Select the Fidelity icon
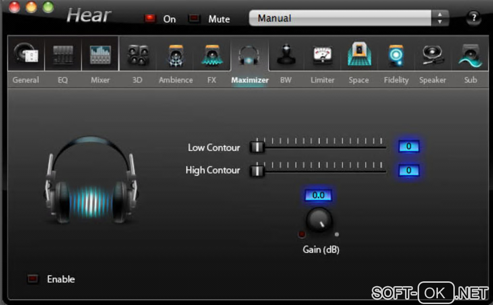The width and height of the screenshot is (493, 305). 395,55
